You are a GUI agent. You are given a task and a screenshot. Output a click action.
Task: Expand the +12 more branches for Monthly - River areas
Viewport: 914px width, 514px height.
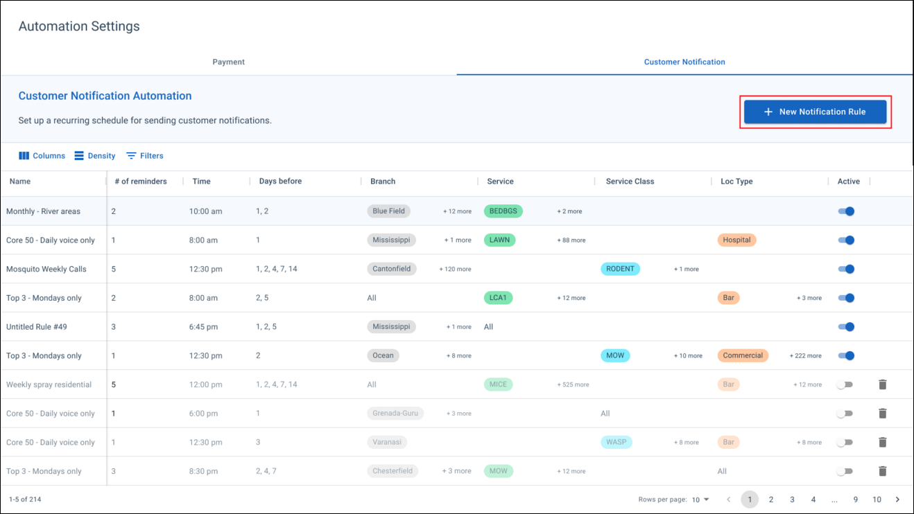click(x=457, y=211)
